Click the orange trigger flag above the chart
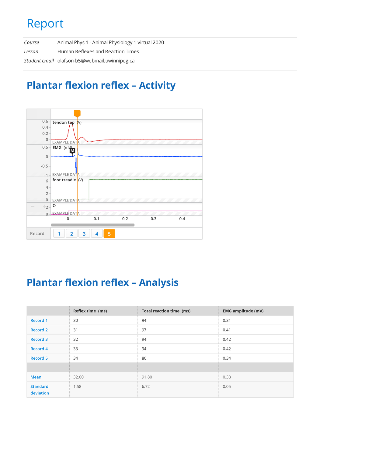This screenshot has width=365, height=473. [x=77, y=113]
